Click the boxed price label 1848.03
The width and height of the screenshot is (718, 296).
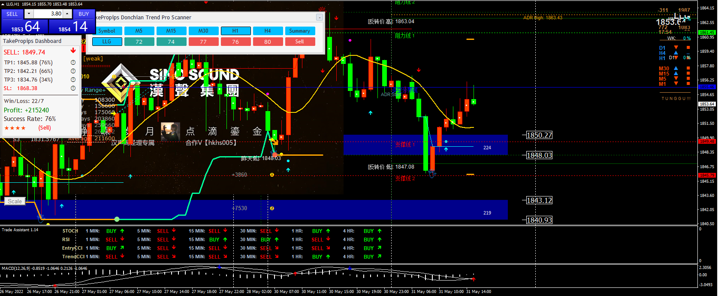(x=539, y=155)
